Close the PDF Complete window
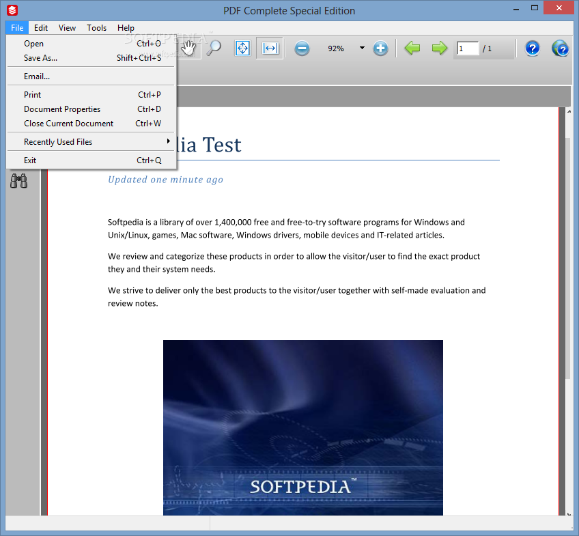 tap(559, 8)
